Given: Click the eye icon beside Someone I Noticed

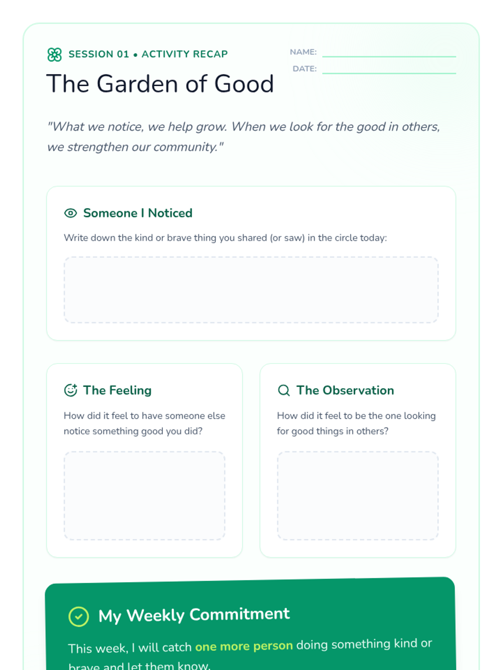Looking at the screenshot, I should pyautogui.click(x=70, y=213).
